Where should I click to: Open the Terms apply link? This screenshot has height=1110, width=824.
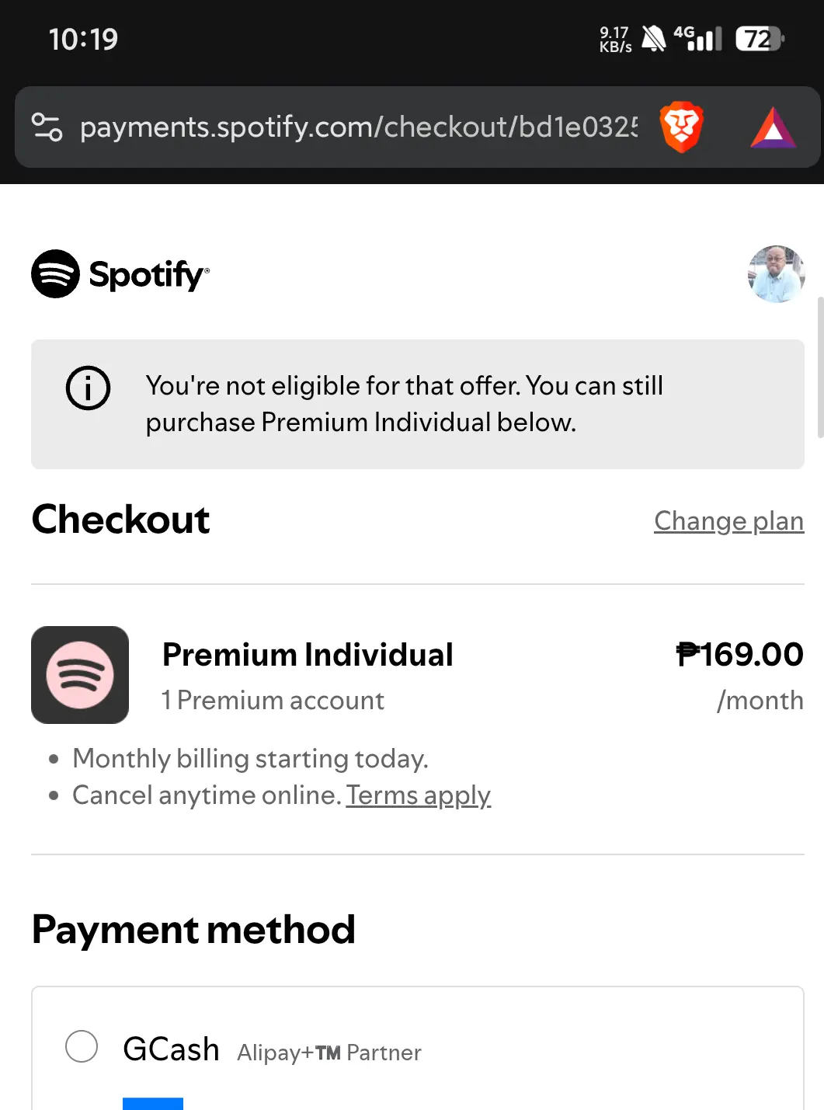[x=418, y=795]
